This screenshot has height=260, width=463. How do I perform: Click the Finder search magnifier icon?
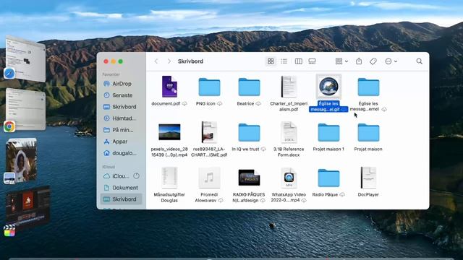coord(420,61)
